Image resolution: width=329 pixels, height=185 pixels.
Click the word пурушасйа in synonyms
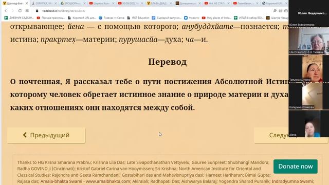(x=138, y=40)
